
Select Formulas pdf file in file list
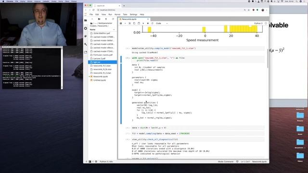tap(103, 55)
